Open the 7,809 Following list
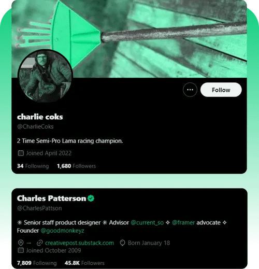 37,263
